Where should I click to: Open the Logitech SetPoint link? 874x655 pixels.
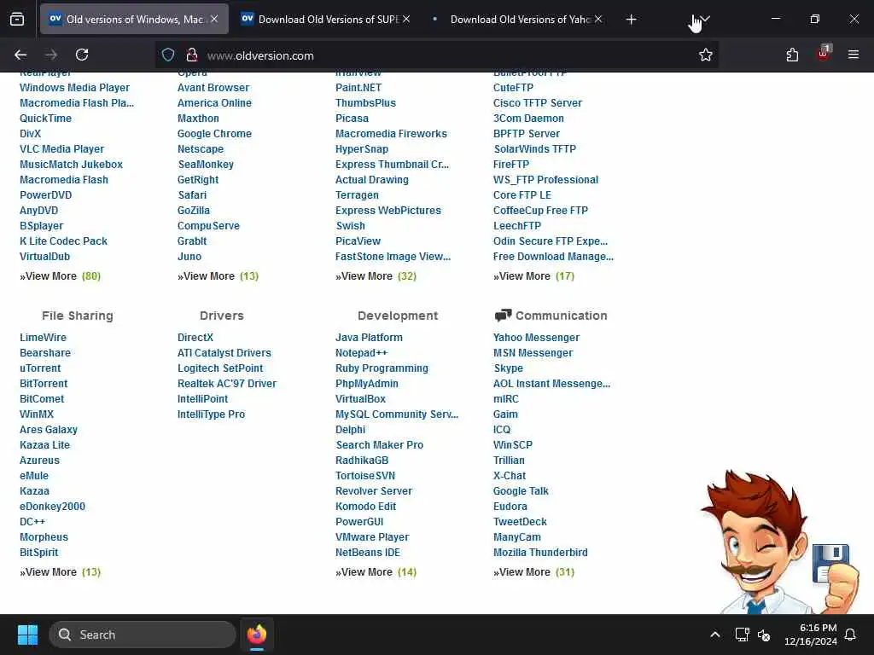pyautogui.click(x=220, y=368)
